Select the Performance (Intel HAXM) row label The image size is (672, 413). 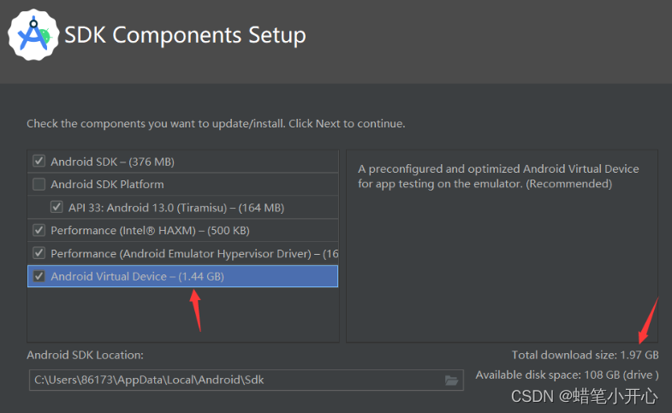pos(150,231)
